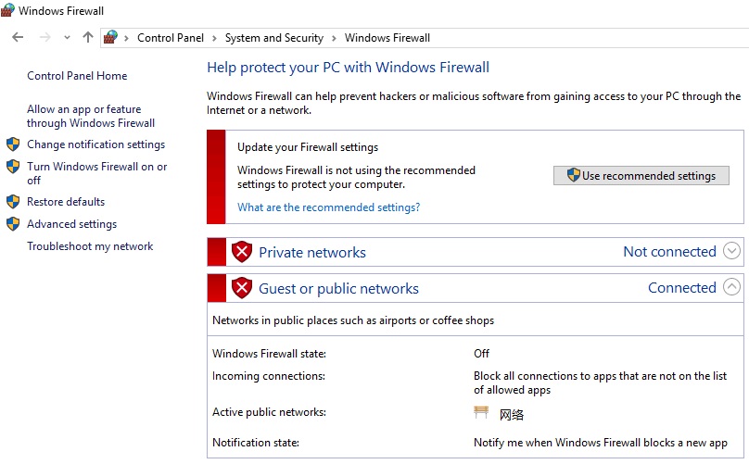This screenshot has height=464, width=749.
Task: Click shield icon beside Change notification settings
Action: [13, 144]
